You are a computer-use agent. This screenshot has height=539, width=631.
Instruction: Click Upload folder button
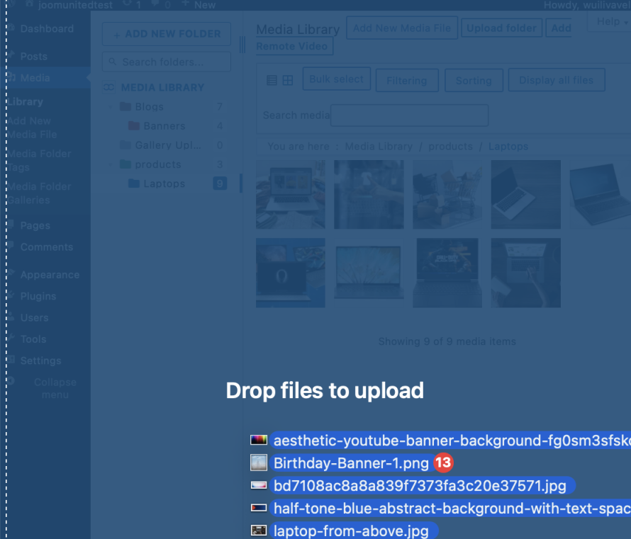tap(501, 28)
